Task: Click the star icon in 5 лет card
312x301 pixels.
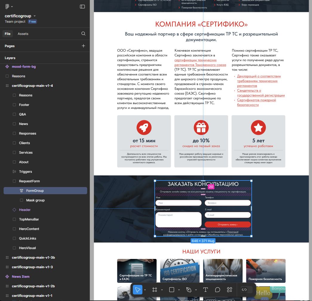Action: pyautogui.click(x=258, y=127)
